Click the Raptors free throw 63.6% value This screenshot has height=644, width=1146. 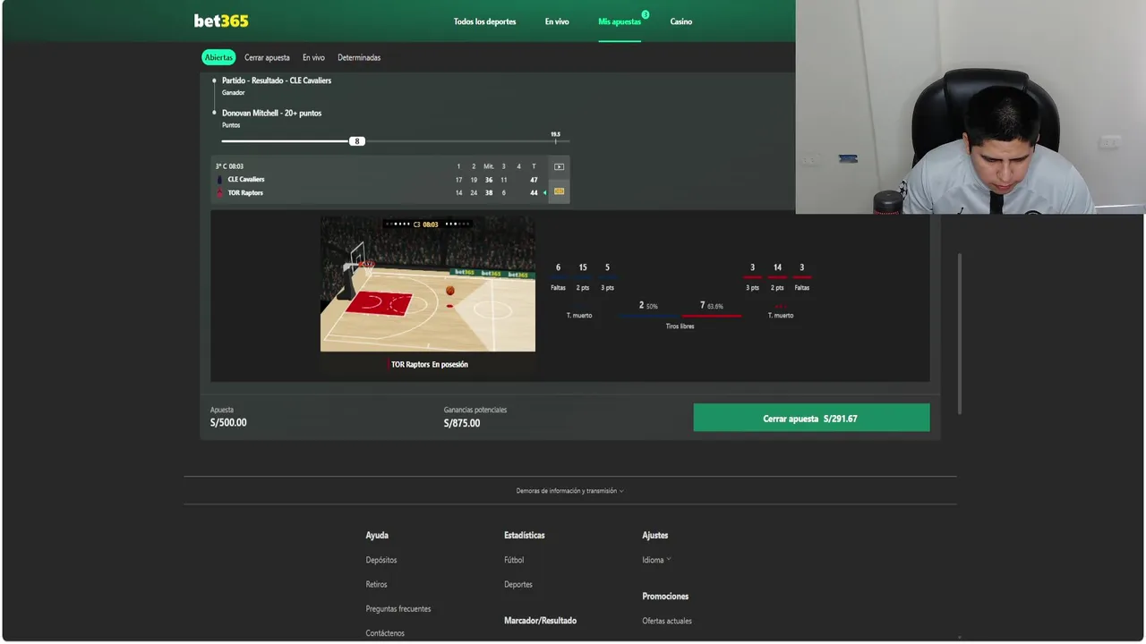[714, 306]
